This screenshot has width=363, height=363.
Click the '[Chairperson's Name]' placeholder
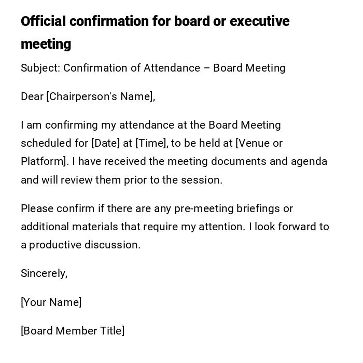(100, 96)
